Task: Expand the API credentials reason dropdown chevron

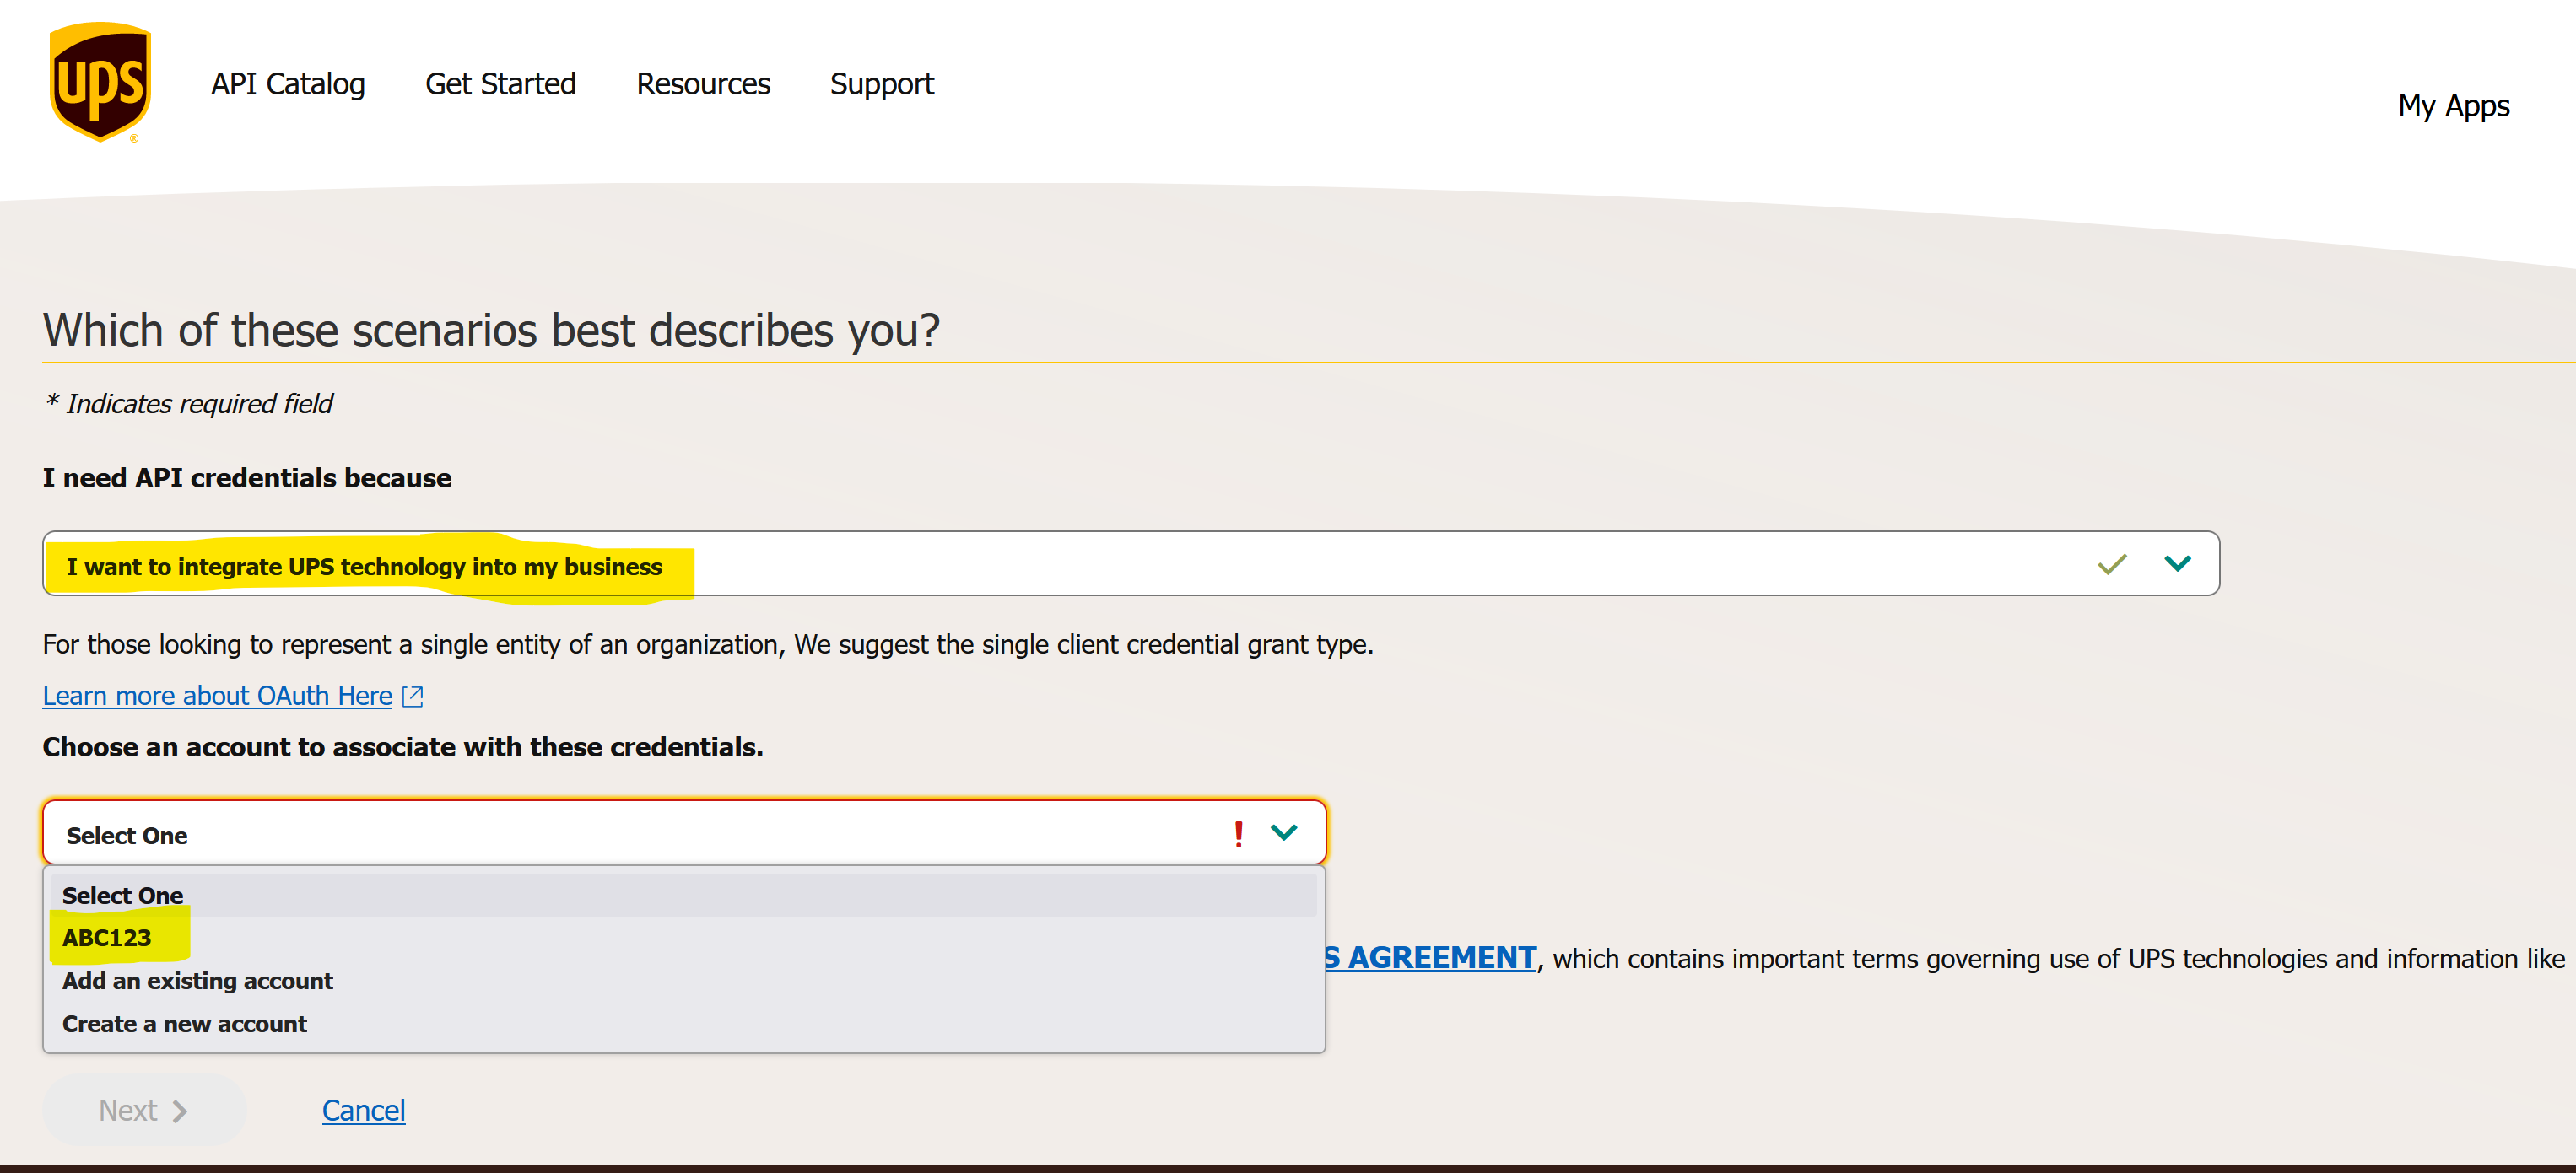Action: [2177, 563]
